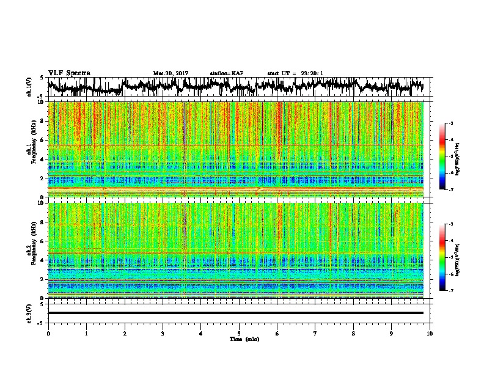Click the ch.1 spectrogram color scale bar
Screen dimensions: 484x374
click(x=442, y=156)
